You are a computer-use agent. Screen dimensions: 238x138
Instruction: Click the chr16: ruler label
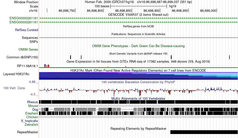coord(34,11)
